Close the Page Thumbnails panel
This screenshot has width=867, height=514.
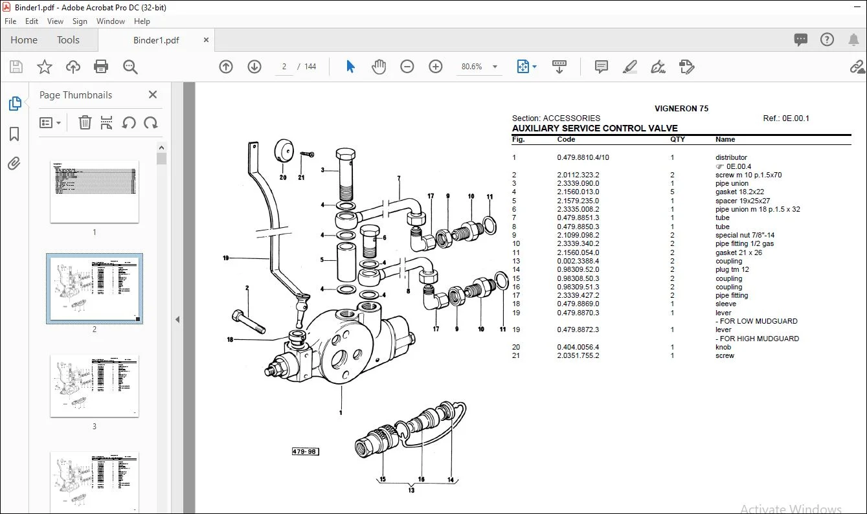(x=153, y=95)
